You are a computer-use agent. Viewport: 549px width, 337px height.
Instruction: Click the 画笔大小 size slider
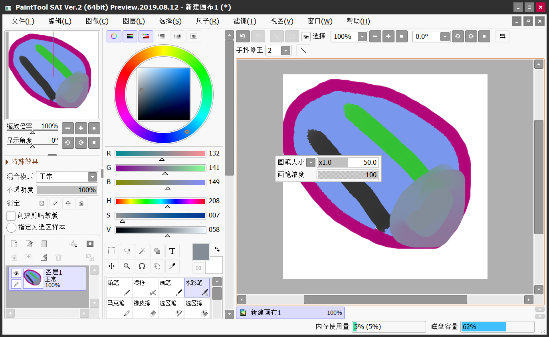(347, 162)
